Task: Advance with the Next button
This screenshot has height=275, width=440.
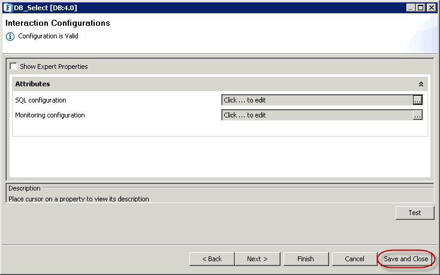Action: pyautogui.click(x=257, y=259)
